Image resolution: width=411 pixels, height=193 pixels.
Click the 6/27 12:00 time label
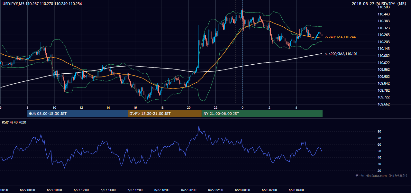click(81, 190)
